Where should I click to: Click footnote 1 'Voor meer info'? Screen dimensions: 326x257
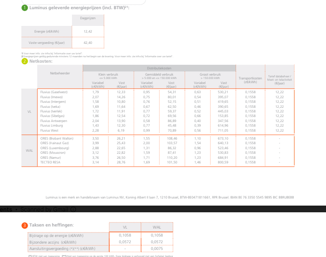[52, 53]
